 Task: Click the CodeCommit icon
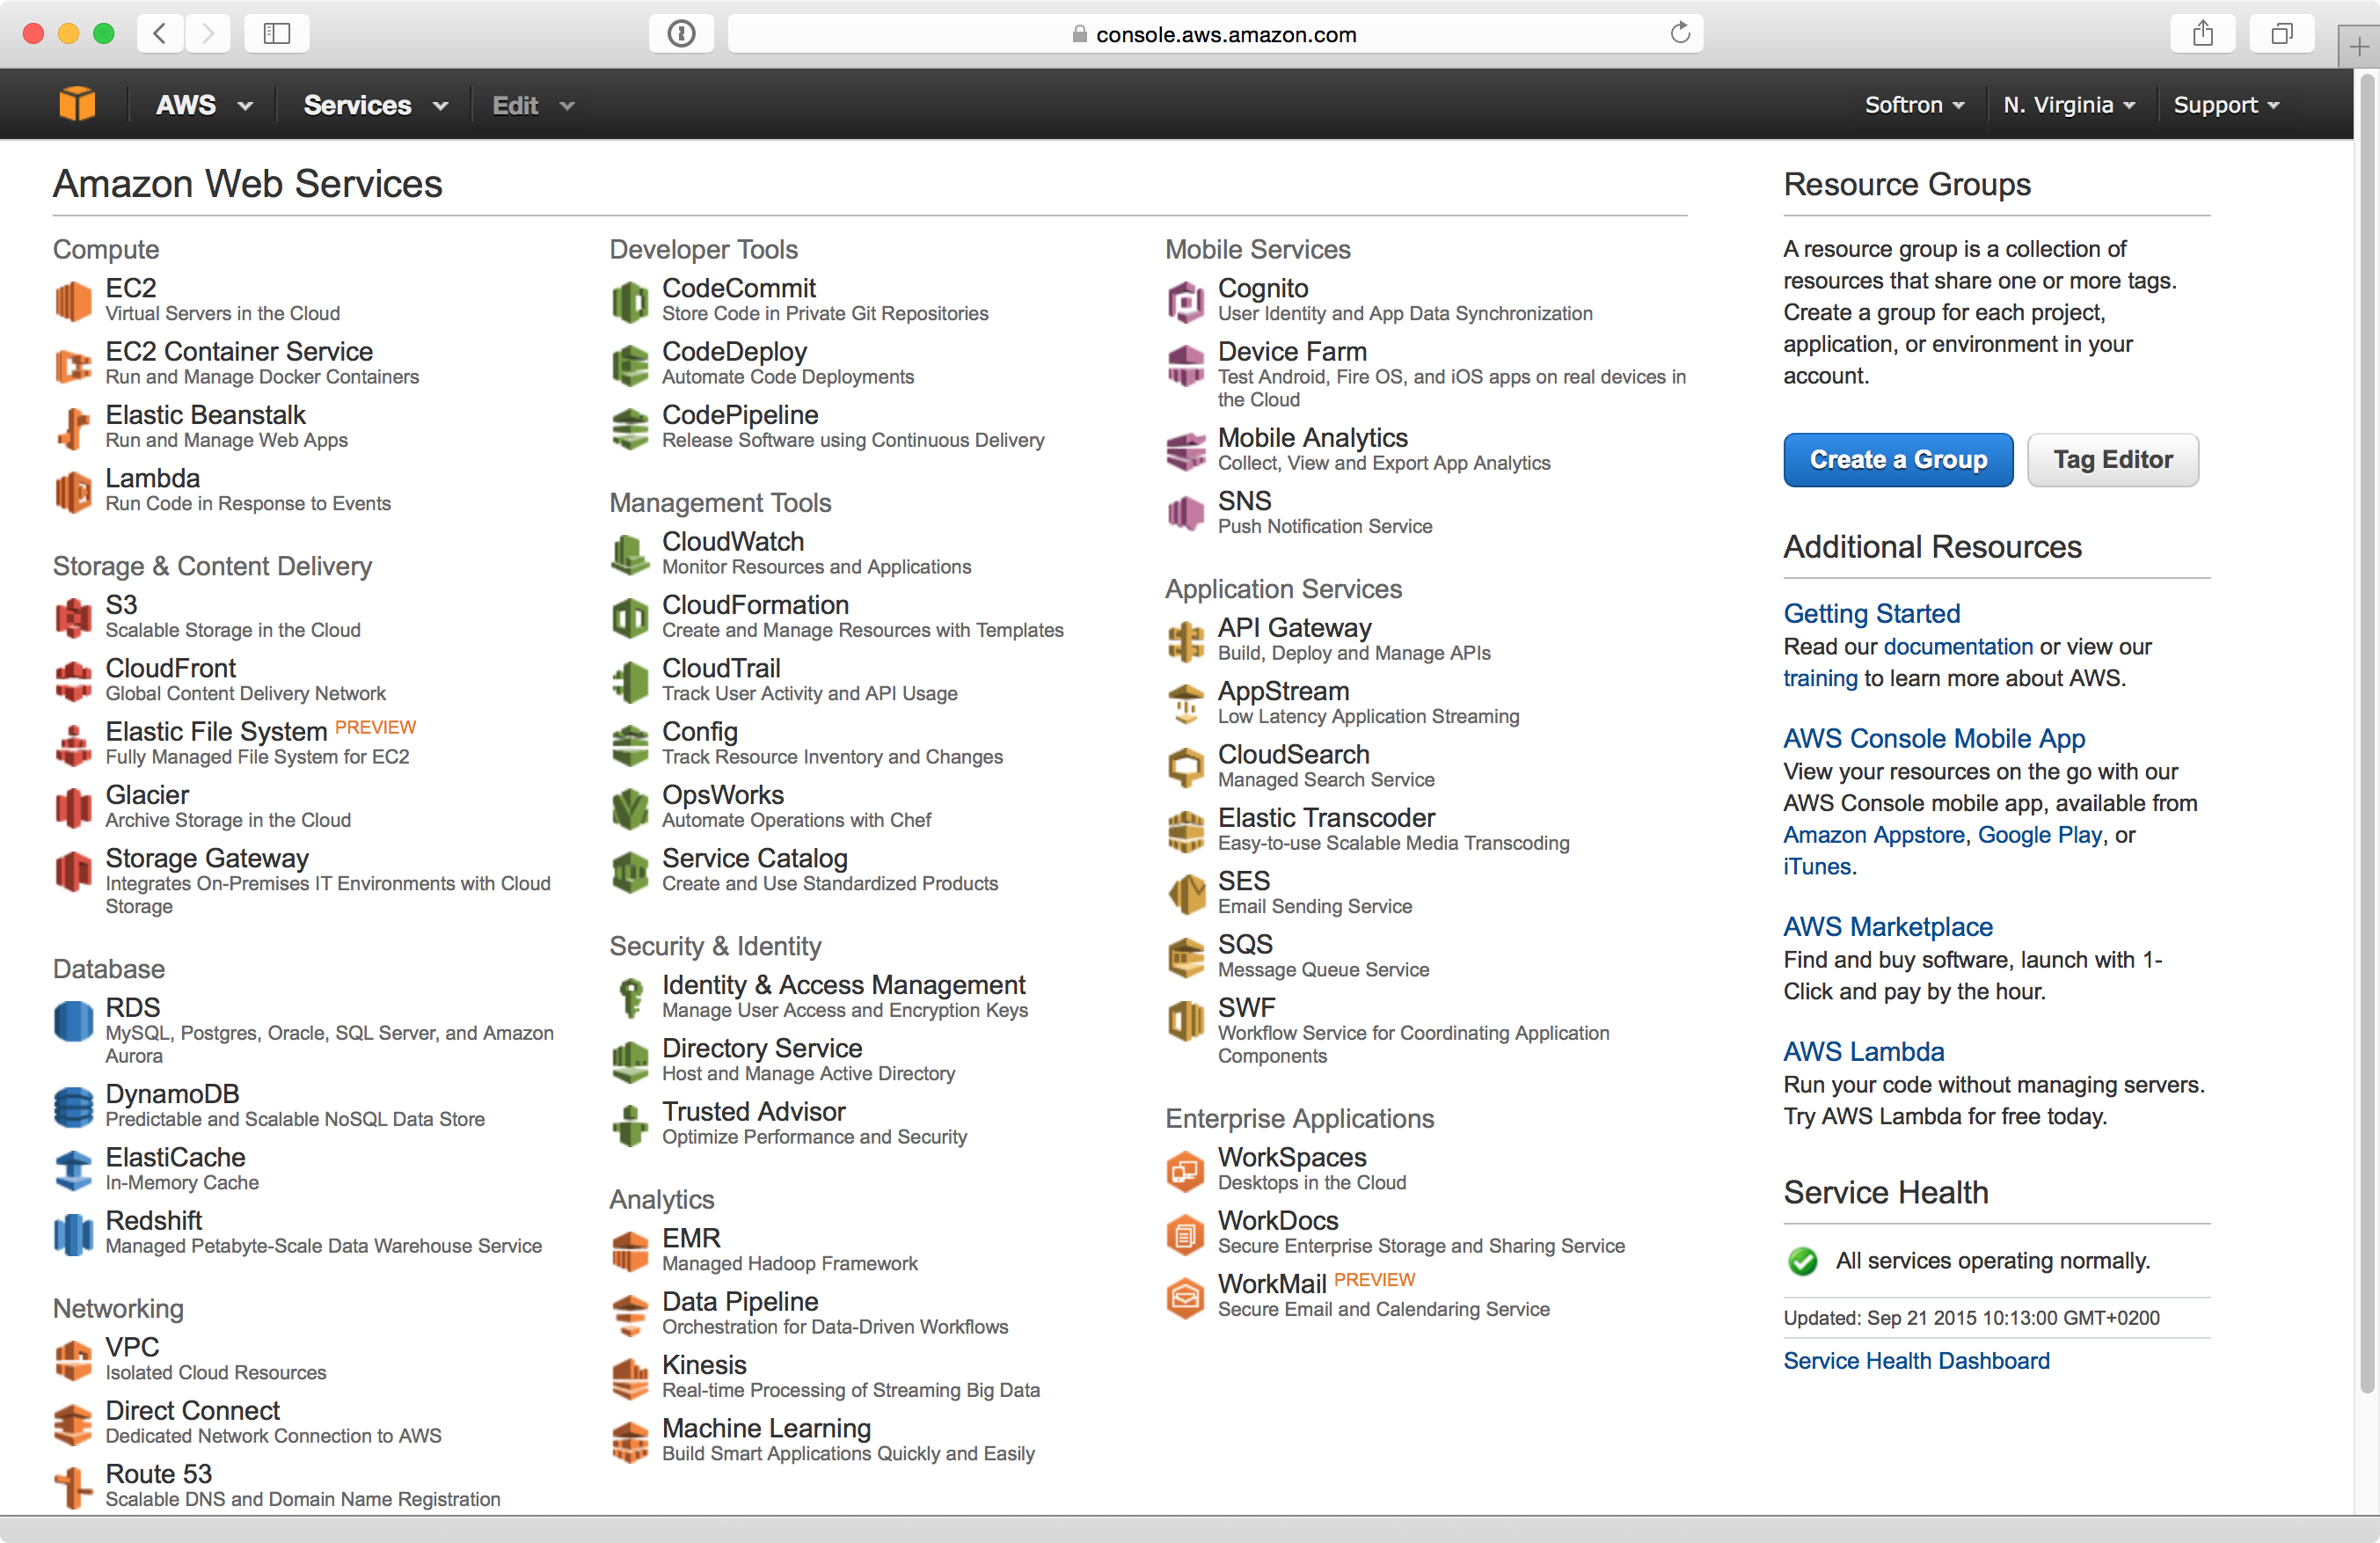[x=630, y=300]
